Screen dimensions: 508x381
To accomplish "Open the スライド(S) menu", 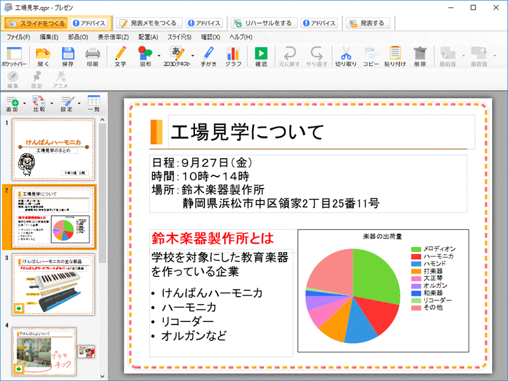I will click(180, 37).
